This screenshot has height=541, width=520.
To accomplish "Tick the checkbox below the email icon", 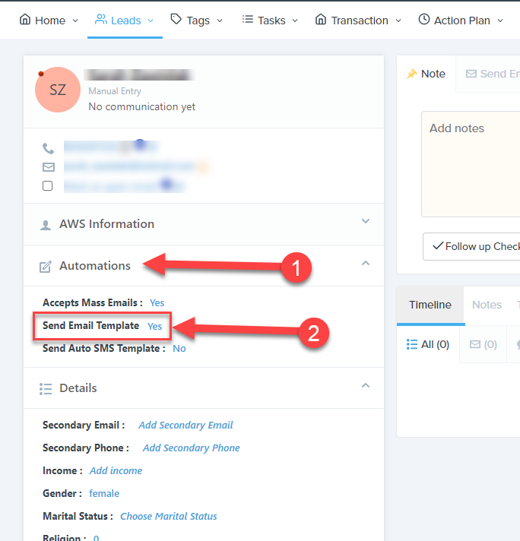I will click(x=48, y=185).
